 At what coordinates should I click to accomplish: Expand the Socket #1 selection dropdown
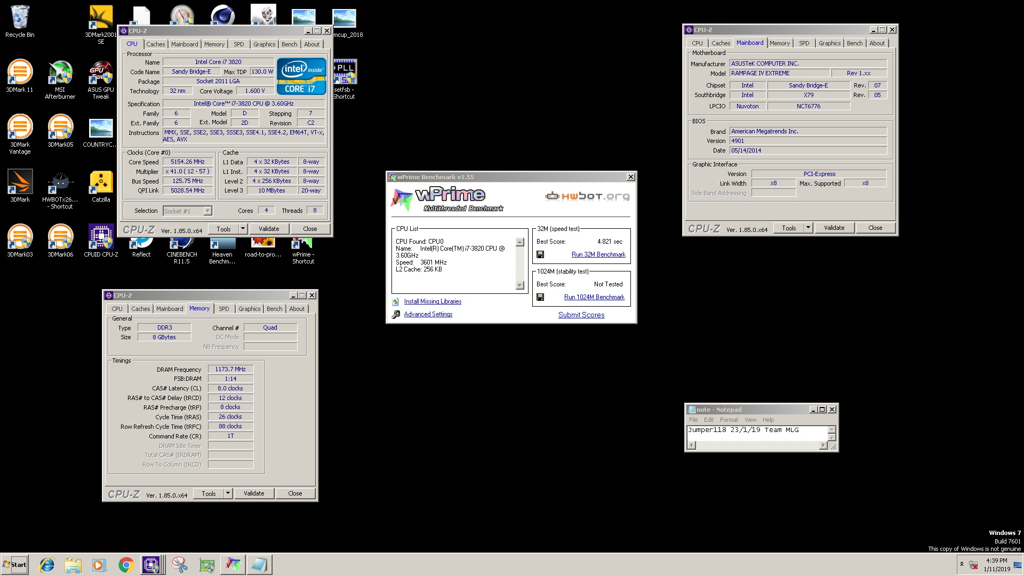pos(207,211)
